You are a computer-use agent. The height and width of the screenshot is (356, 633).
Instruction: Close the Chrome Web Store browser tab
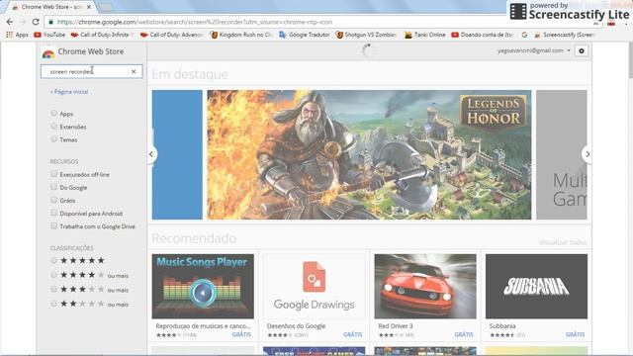tap(89, 7)
